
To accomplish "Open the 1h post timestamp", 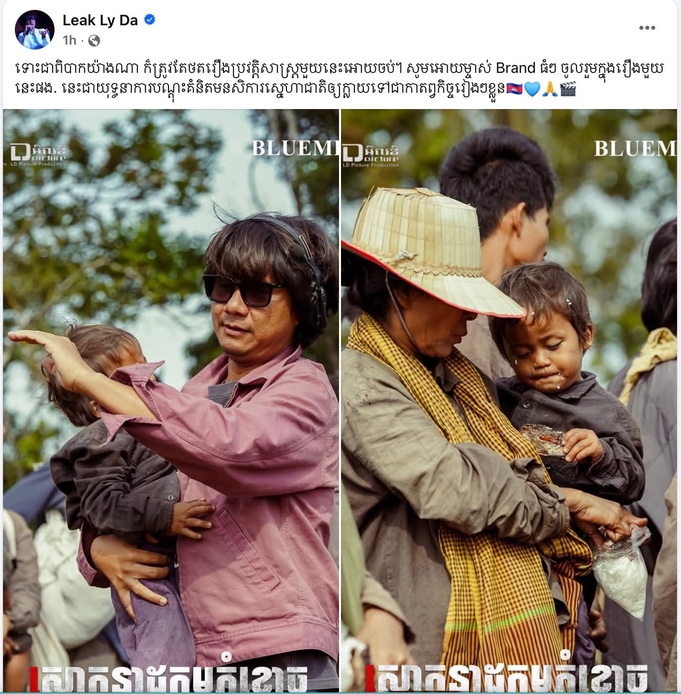I will click(x=70, y=40).
